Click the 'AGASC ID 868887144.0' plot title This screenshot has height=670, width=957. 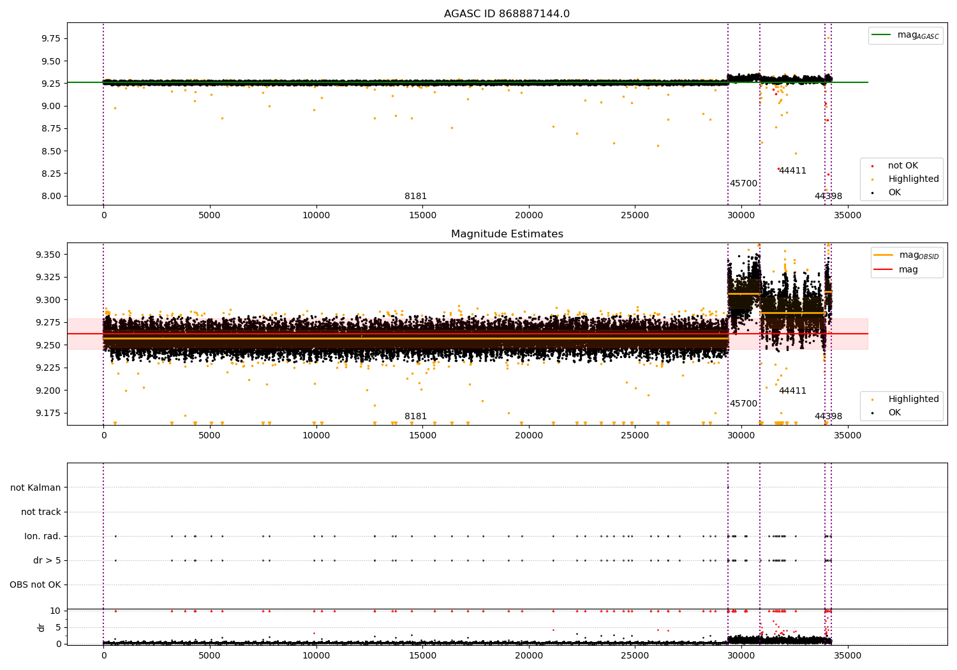click(x=507, y=14)
